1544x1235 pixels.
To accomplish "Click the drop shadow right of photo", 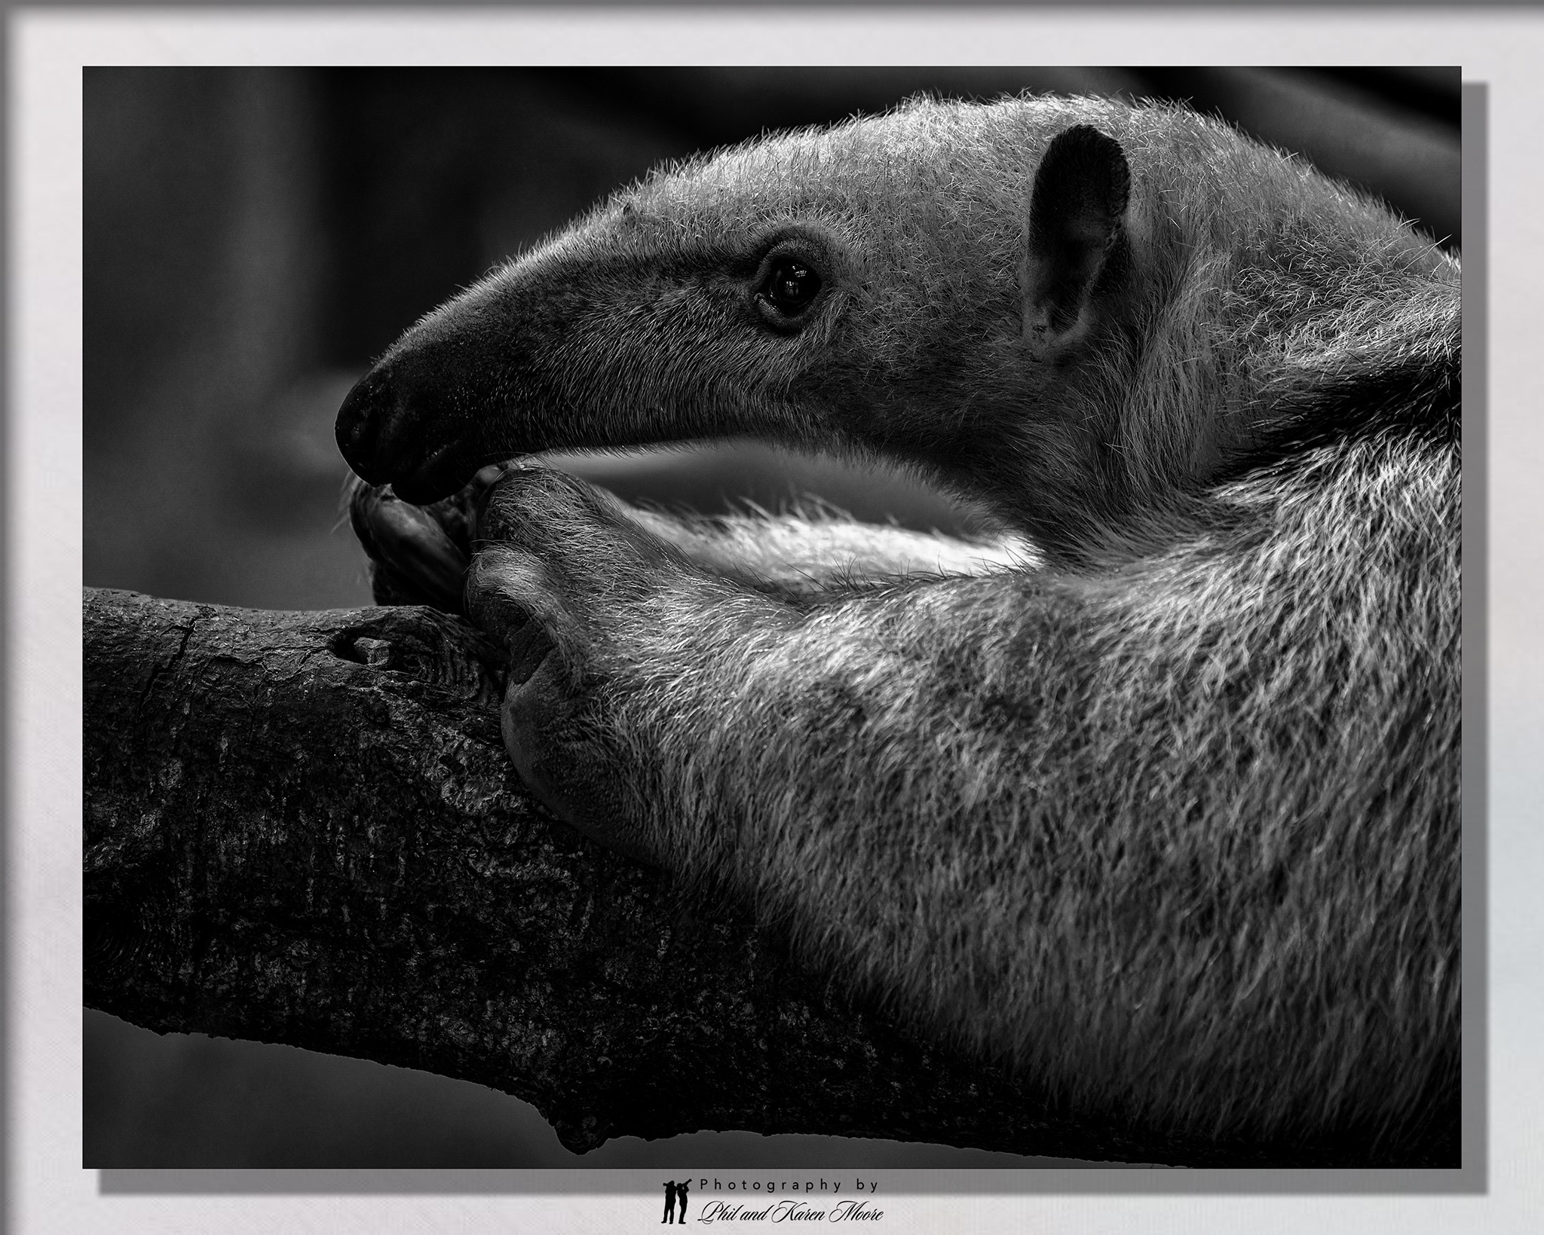I will [1474, 603].
